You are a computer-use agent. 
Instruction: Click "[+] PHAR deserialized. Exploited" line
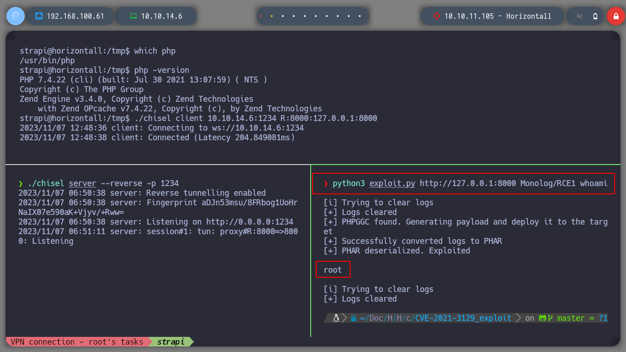(397, 251)
